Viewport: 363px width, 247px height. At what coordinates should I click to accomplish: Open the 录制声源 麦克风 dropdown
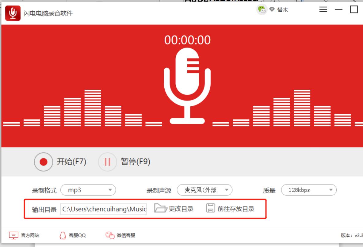point(205,190)
